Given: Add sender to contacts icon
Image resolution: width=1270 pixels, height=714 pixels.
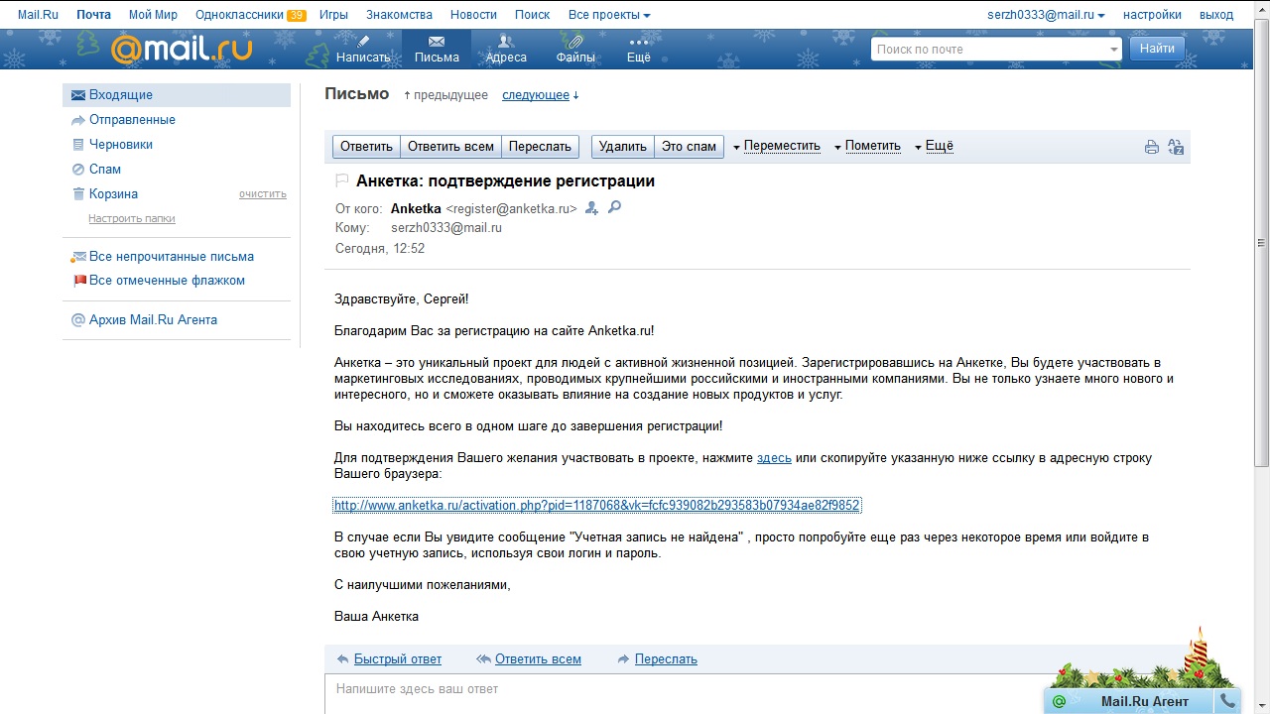Looking at the screenshot, I should click(592, 208).
